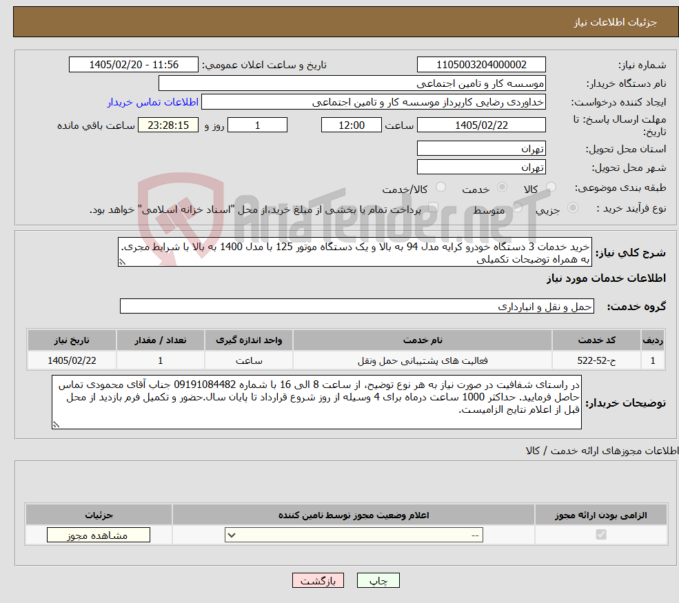Click the resize handle of description box
Screen dimensions: 679x603
(x=122, y=262)
